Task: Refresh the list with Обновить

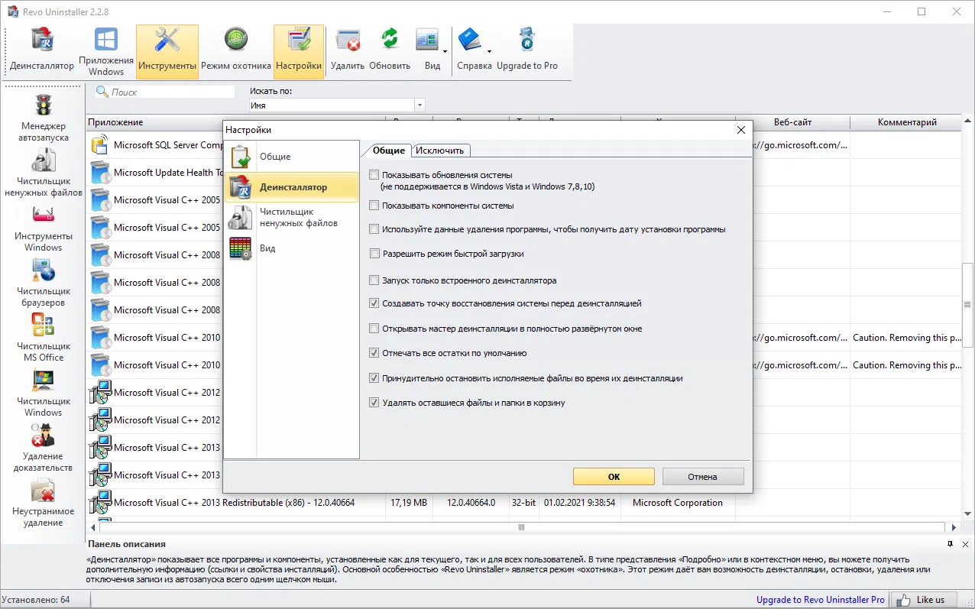Action: click(390, 50)
